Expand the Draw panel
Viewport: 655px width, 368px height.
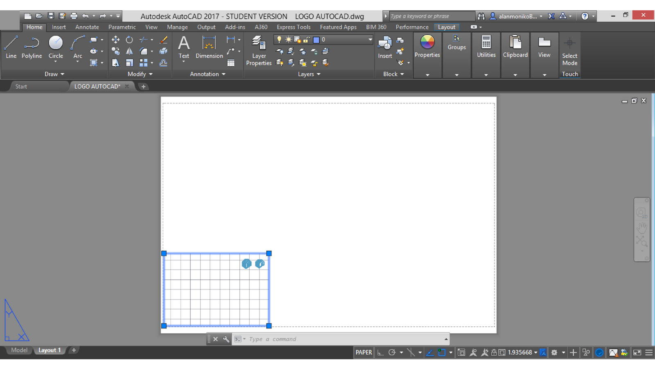54,74
